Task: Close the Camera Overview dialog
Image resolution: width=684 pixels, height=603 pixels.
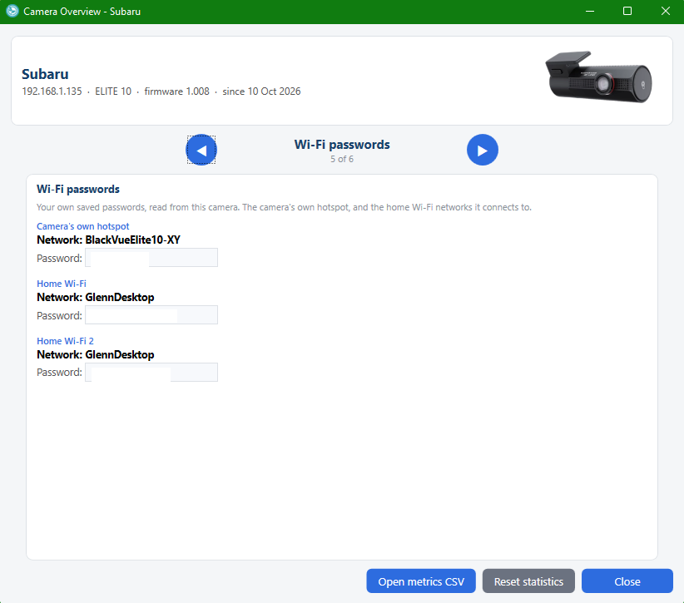Action: 627,581
